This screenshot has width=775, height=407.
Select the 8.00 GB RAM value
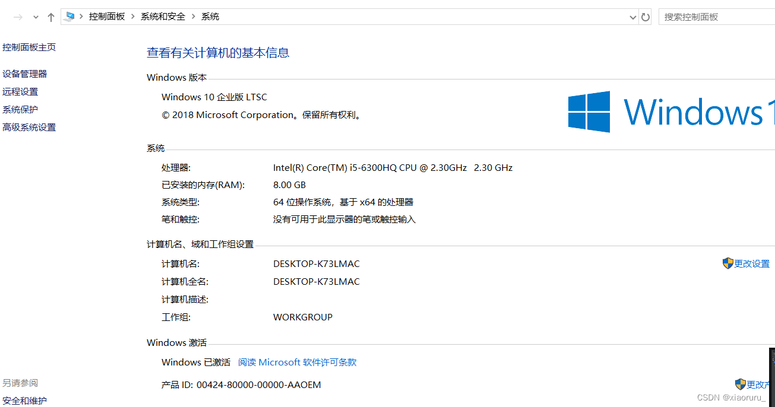(289, 185)
